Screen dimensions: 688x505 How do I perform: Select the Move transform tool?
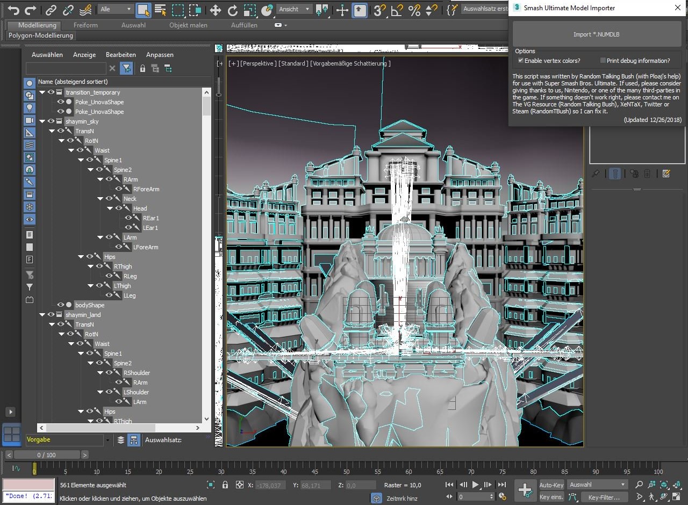click(216, 10)
